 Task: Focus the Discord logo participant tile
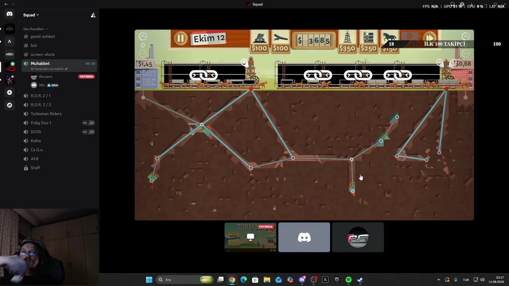(304, 237)
